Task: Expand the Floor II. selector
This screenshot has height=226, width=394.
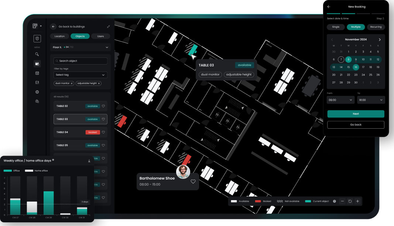Action: coord(80,47)
